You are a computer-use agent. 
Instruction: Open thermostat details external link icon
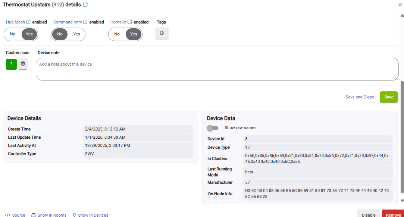85,5
